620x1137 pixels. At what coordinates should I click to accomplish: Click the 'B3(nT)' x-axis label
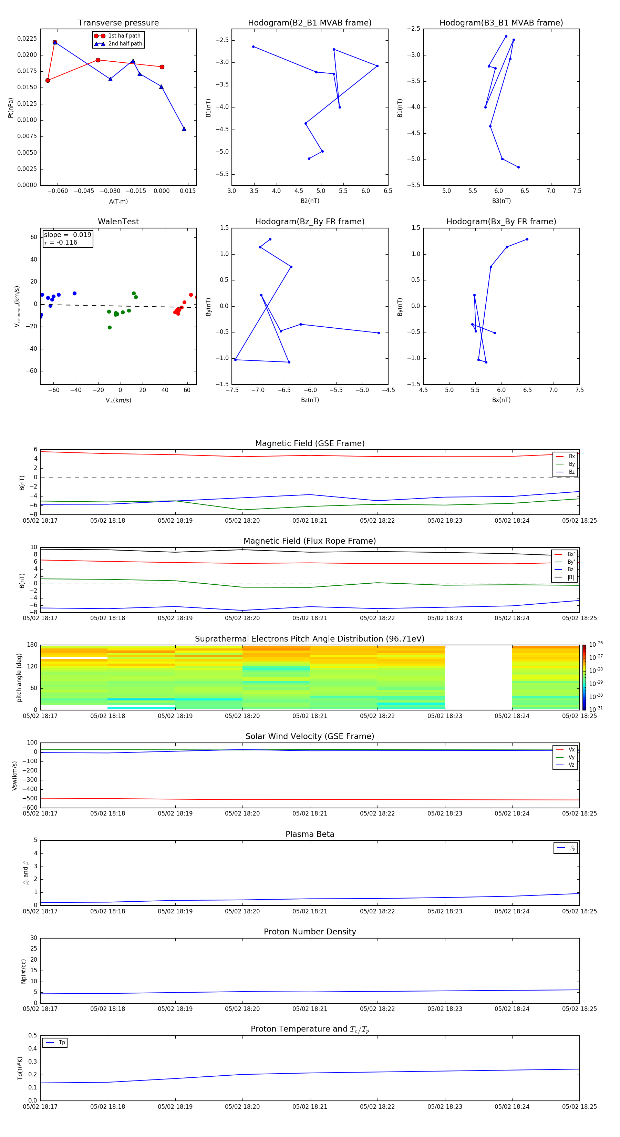pyautogui.click(x=501, y=201)
